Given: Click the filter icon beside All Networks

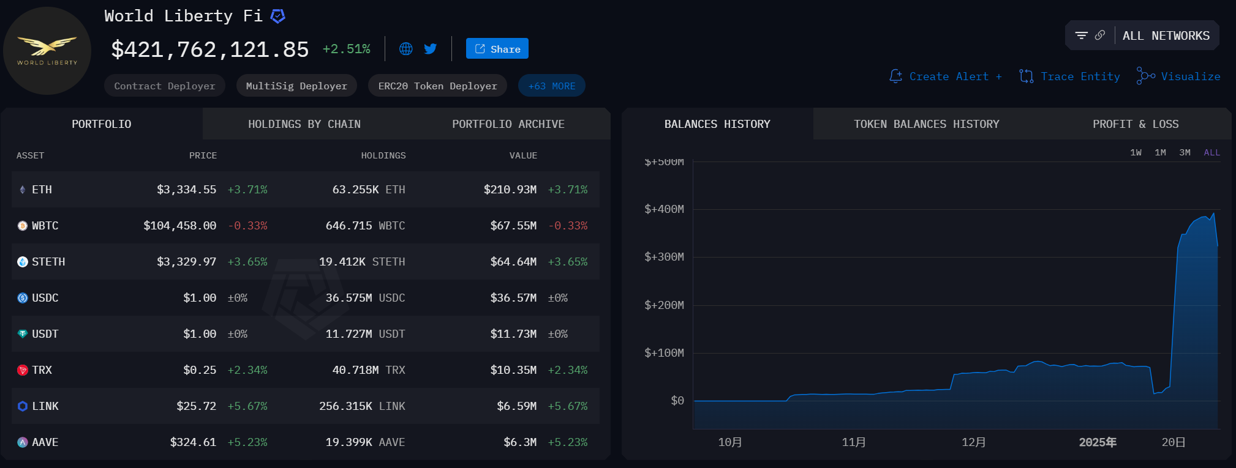Looking at the screenshot, I should (x=1081, y=35).
